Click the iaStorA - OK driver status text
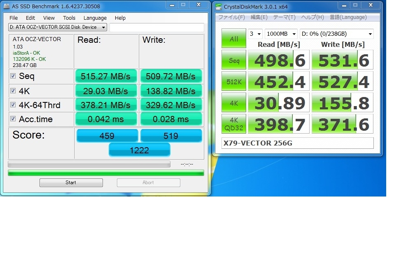The image size is (415, 259). [26, 53]
